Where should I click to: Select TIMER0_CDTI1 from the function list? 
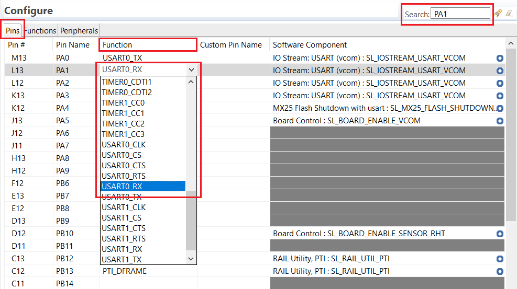coord(127,82)
